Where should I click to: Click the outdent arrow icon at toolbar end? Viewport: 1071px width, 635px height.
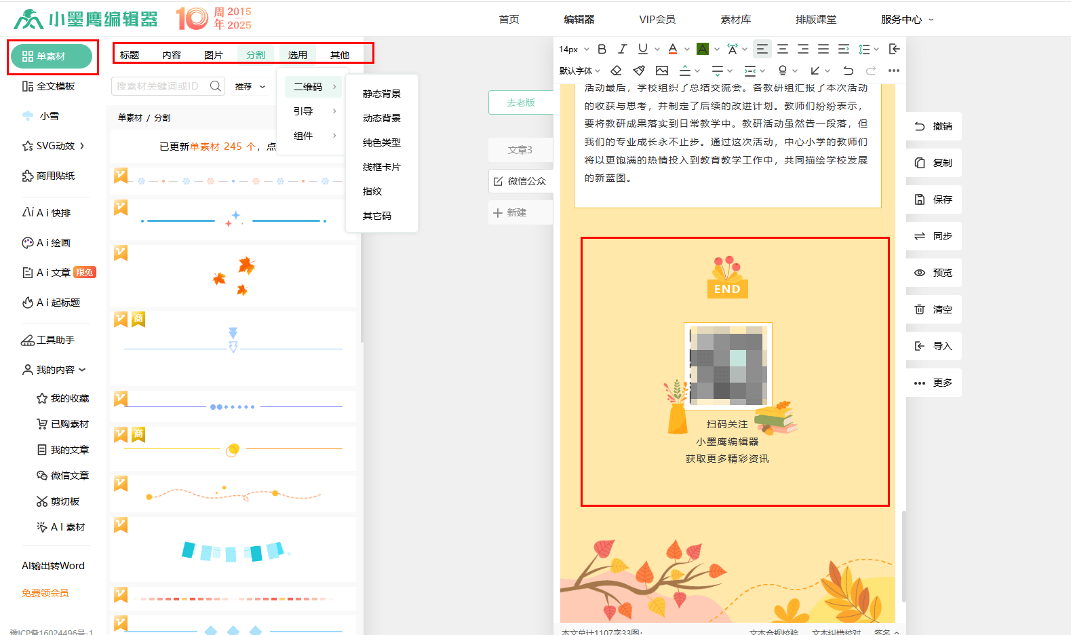(x=895, y=49)
